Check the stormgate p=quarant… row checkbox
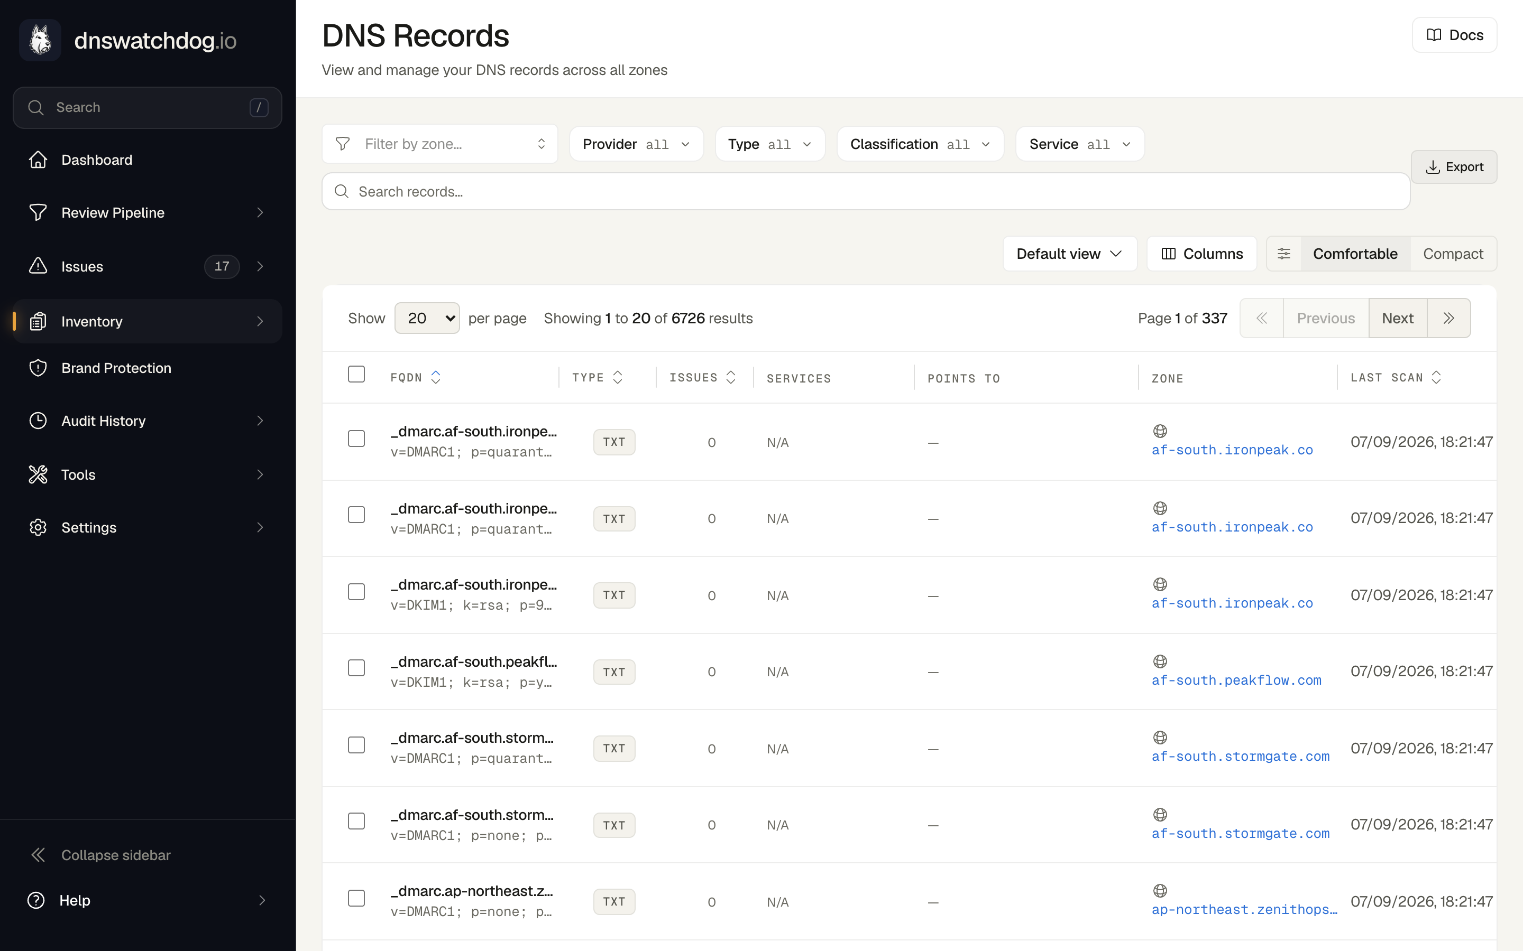This screenshot has height=951, width=1523. pyautogui.click(x=356, y=745)
